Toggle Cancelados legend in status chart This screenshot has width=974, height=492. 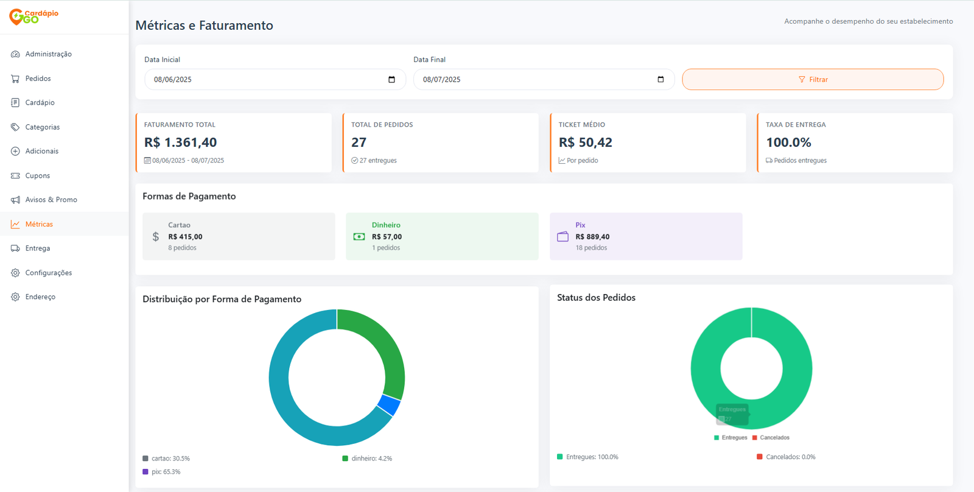tap(771, 438)
